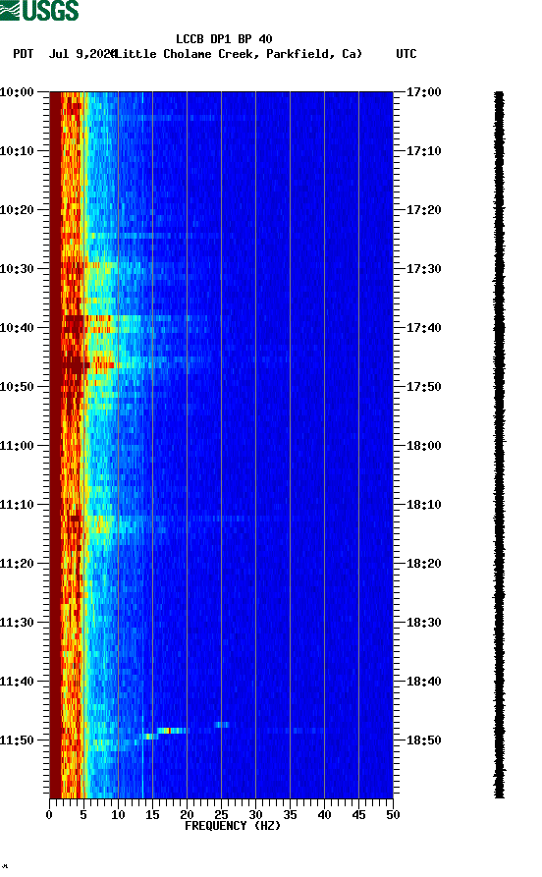Image resolution: width=542 pixels, height=877 pixels.
Task: Click the 17:50 UTC time label
Action: (x=423, y=387)
